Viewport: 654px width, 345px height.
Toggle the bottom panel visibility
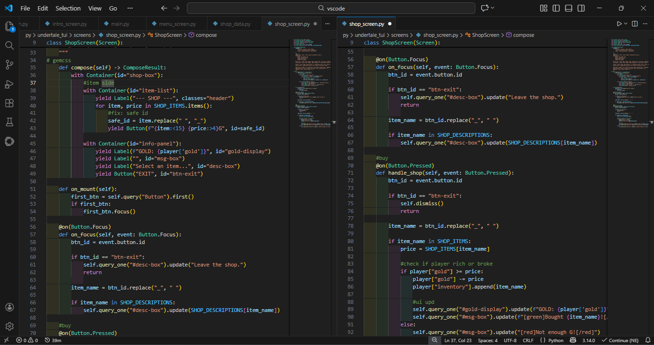click(568, 8)
